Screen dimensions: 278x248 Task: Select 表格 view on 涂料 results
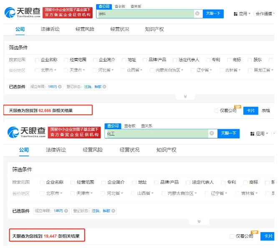tap(265, 110)
